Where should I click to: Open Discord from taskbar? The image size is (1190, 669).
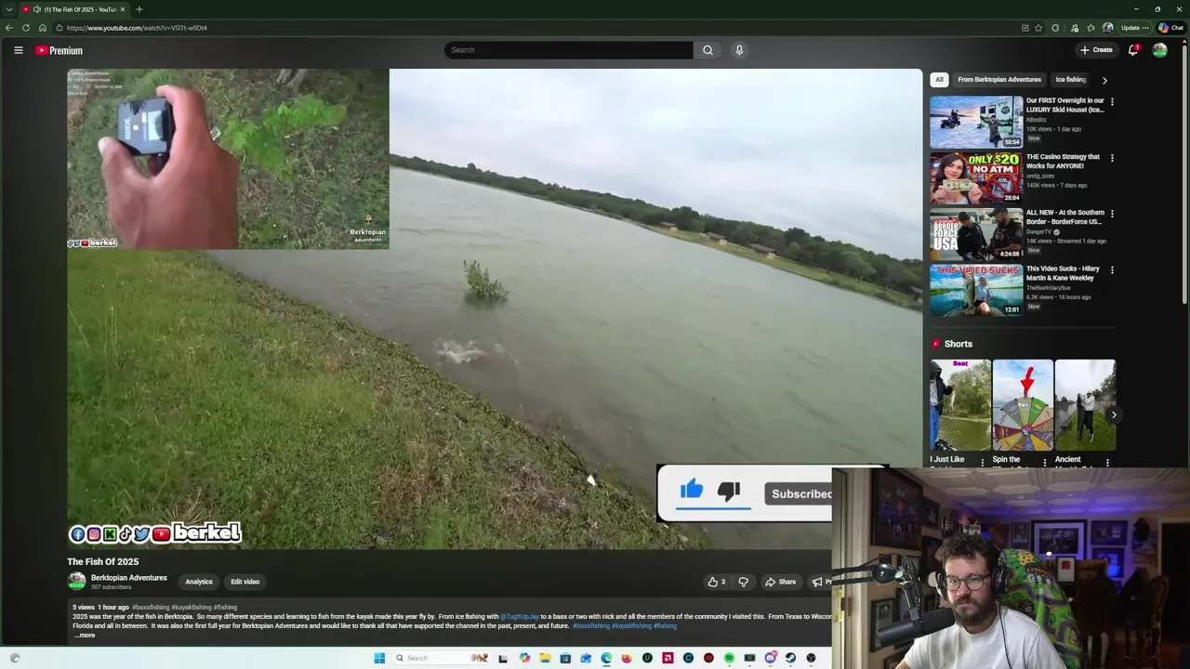770,658
